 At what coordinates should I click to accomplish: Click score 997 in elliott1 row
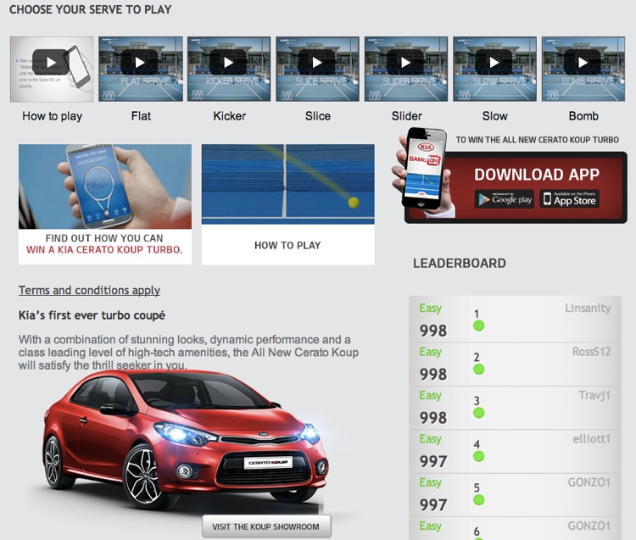(x=433, y=461)
